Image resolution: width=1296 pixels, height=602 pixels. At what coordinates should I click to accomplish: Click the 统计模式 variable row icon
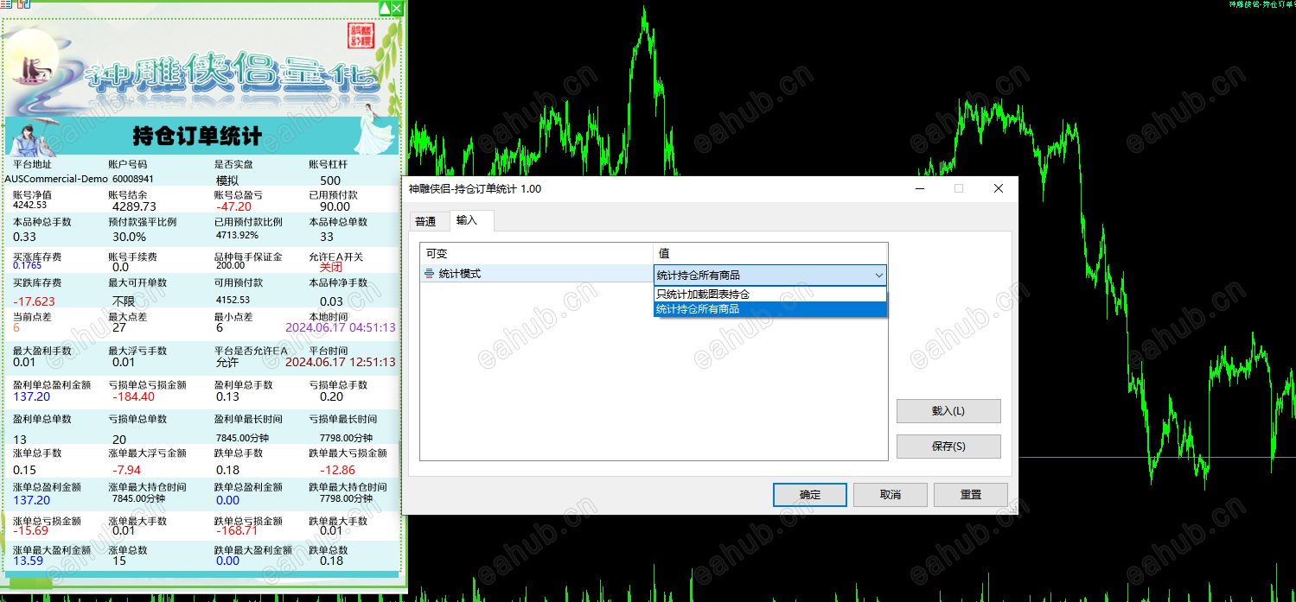click(x=429, y=274)
